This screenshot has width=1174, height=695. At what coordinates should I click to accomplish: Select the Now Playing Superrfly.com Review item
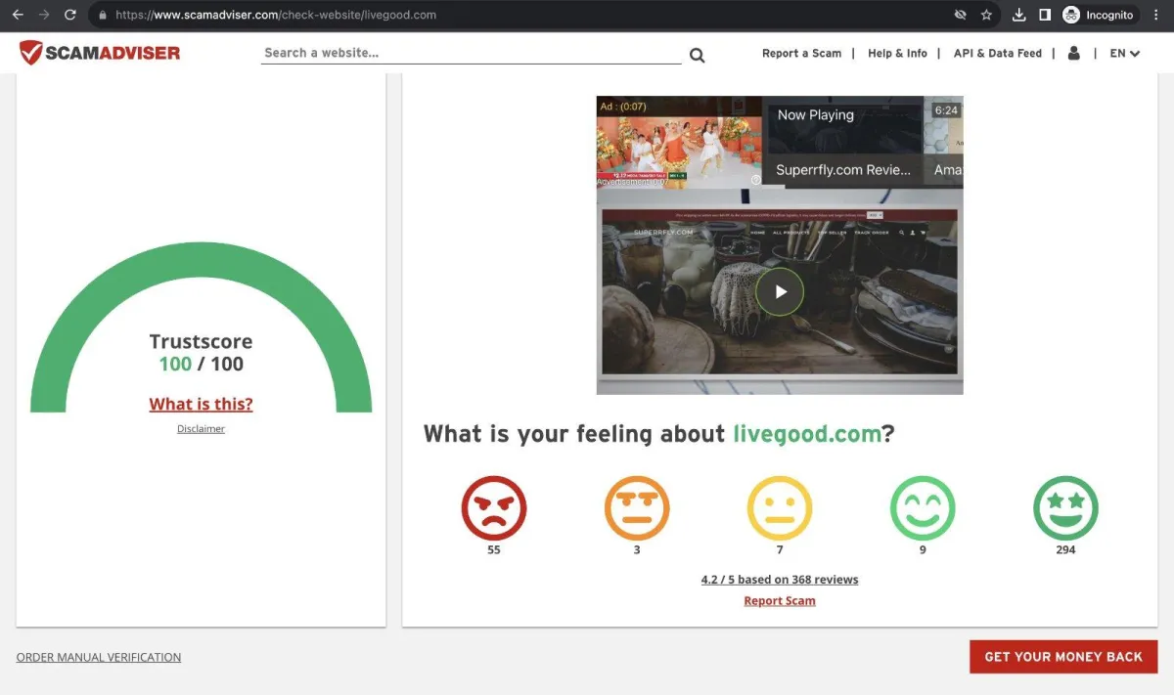(x=843, y=142)
